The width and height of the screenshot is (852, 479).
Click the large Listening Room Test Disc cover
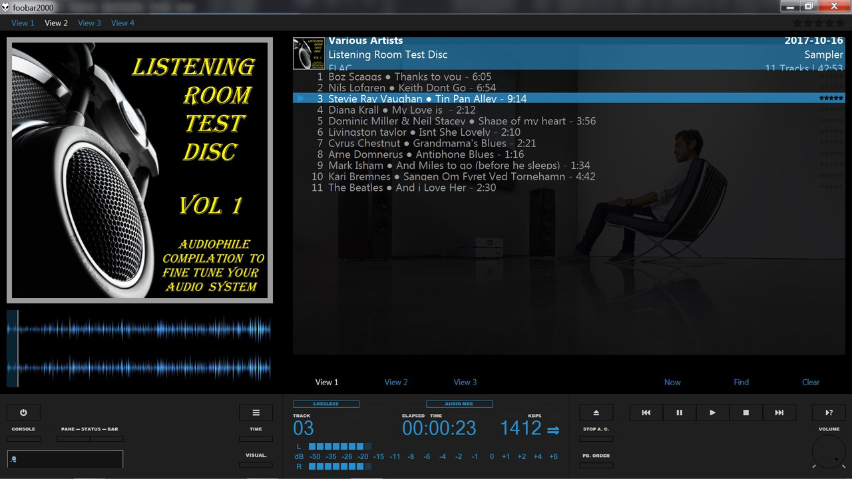pyautogui.click(x=140, y=170)
